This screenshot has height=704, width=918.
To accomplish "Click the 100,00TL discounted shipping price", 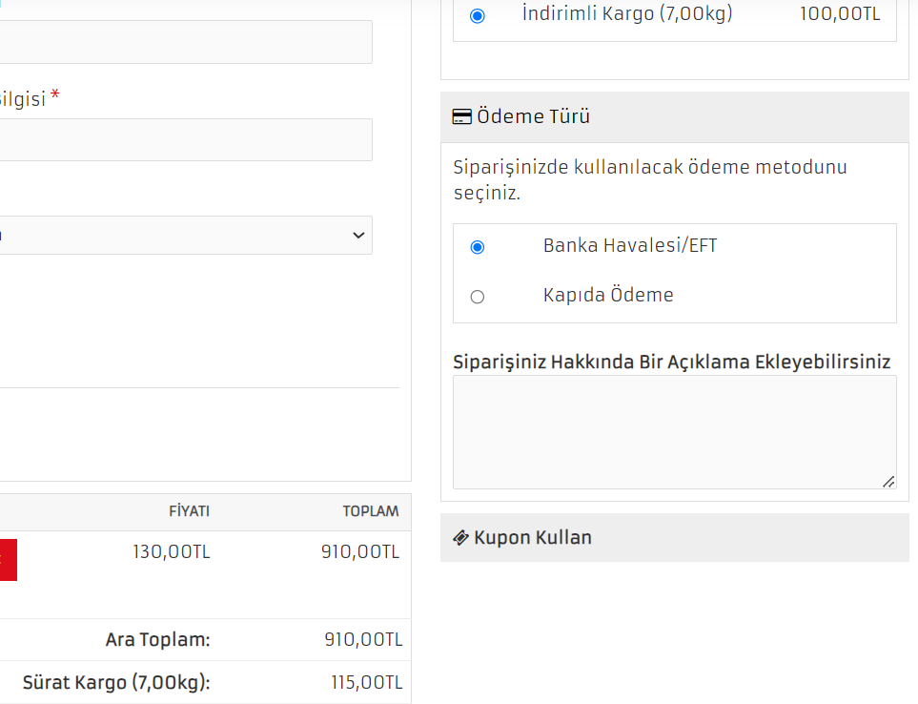I will [x=840, y=13].
